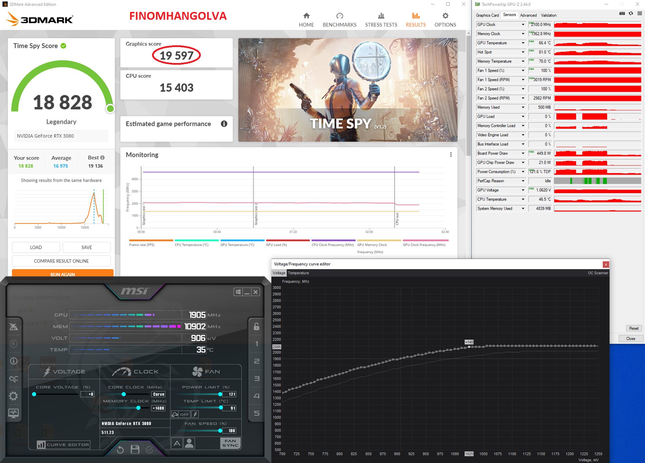Toggle temp limit priority lightning button
The height and width of the screenshot is (463, 645).
[x=195, y=414]
